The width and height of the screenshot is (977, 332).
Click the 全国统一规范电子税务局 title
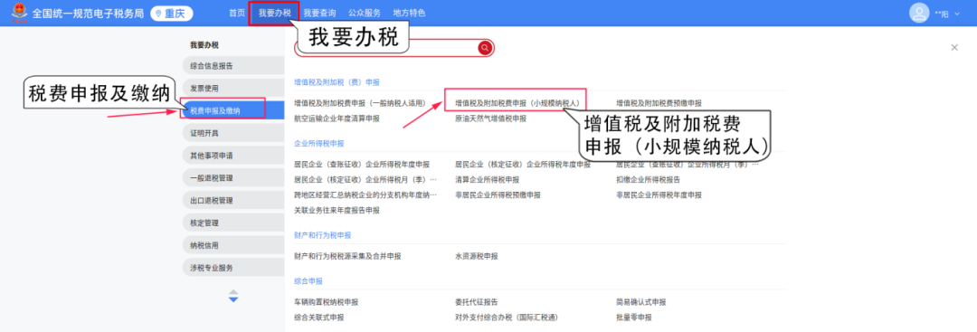[x=89, y=14]
